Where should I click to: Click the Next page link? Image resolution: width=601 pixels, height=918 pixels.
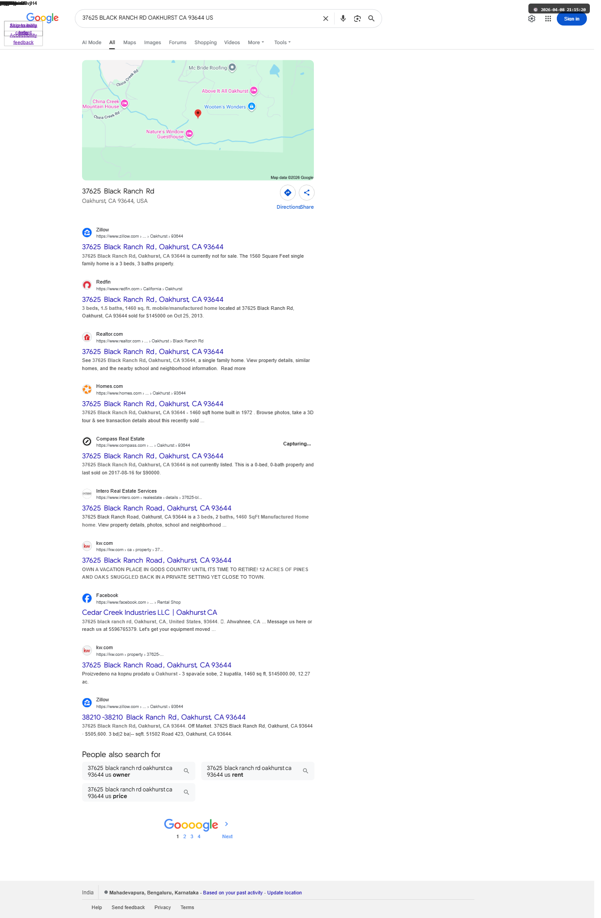(x=227, y=836)
